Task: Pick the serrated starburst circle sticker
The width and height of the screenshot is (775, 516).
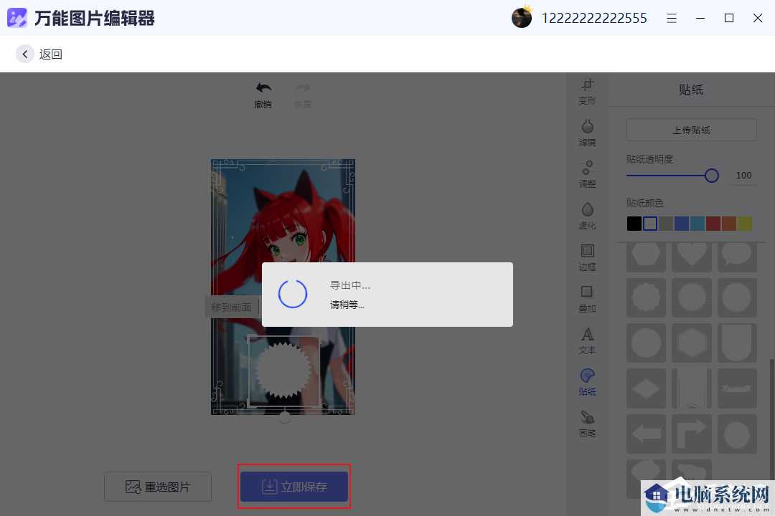Action: pyautogui.click(x=692, y=297)
